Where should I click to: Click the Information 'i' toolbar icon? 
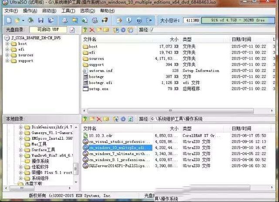pyautogui.click(x=129, y=20)
